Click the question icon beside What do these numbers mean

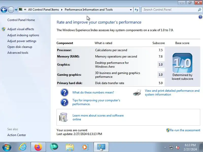click(64, 92)
